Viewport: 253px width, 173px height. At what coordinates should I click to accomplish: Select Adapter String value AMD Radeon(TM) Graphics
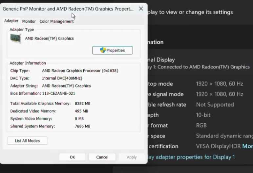point(66,86)
